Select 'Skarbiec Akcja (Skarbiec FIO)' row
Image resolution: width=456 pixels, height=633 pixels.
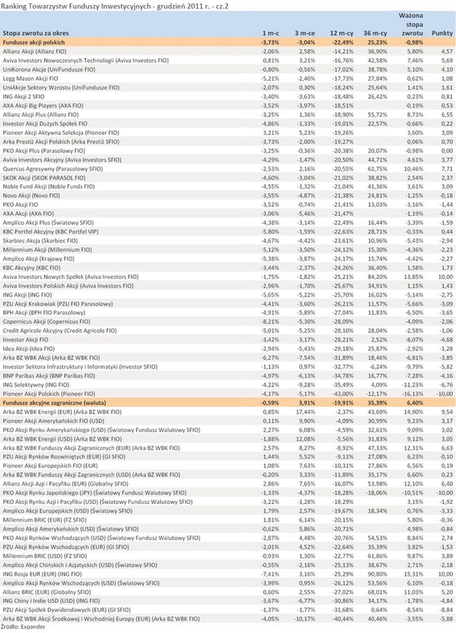[228, 241]
